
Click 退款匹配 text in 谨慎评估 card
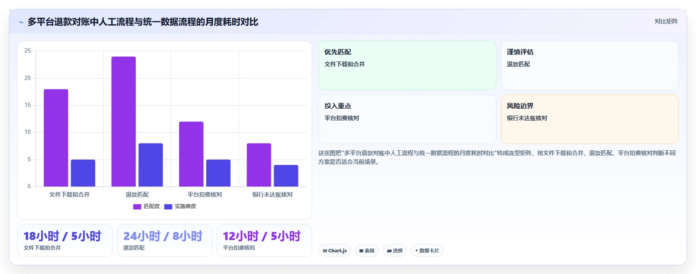pos(518,64)
